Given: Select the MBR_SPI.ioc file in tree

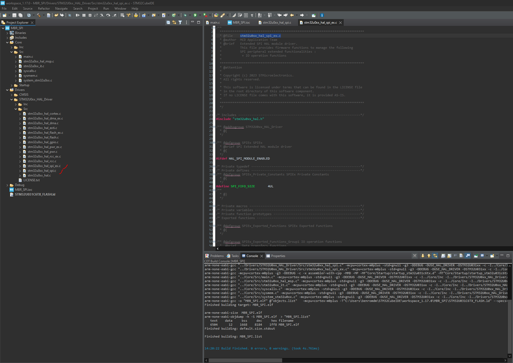Looking at the screenshot, I should 24,190.
